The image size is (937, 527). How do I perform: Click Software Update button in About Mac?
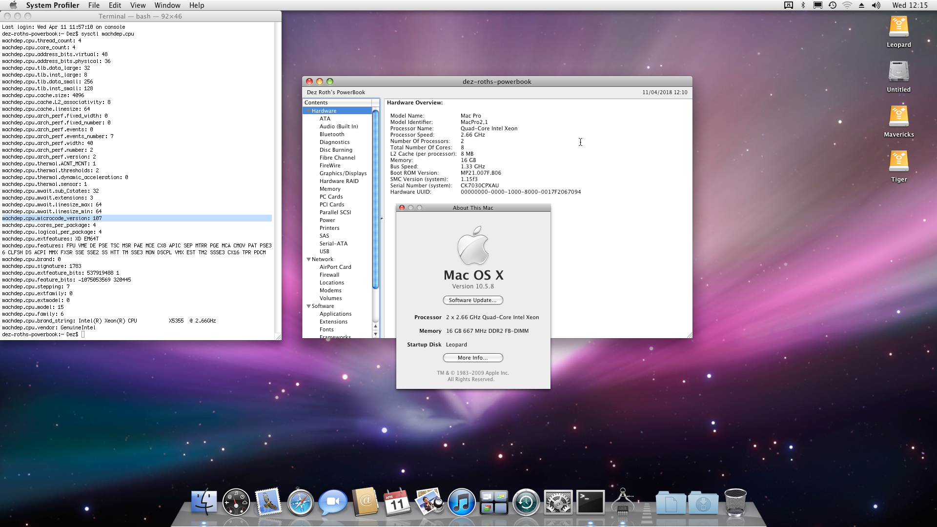pyautogui.click(x=472, y=300)
